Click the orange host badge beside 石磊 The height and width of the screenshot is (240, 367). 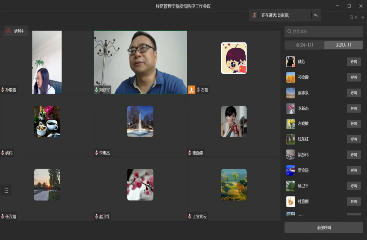pos(191,90)
